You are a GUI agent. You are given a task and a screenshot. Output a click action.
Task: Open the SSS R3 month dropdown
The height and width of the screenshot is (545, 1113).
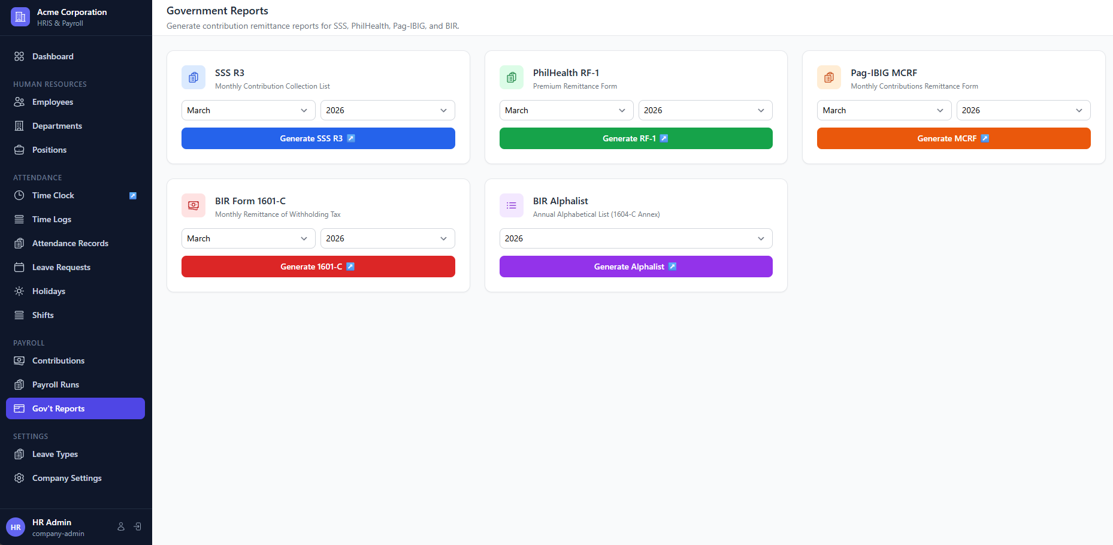click(248, 110)
